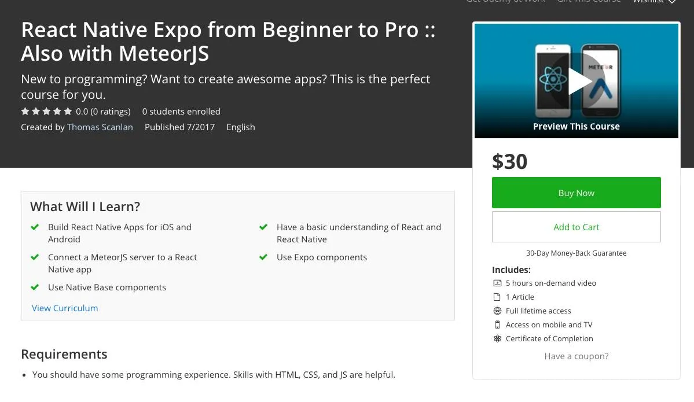
Task: Click the on-demand video icon
Action: click(x=497, y=283)
